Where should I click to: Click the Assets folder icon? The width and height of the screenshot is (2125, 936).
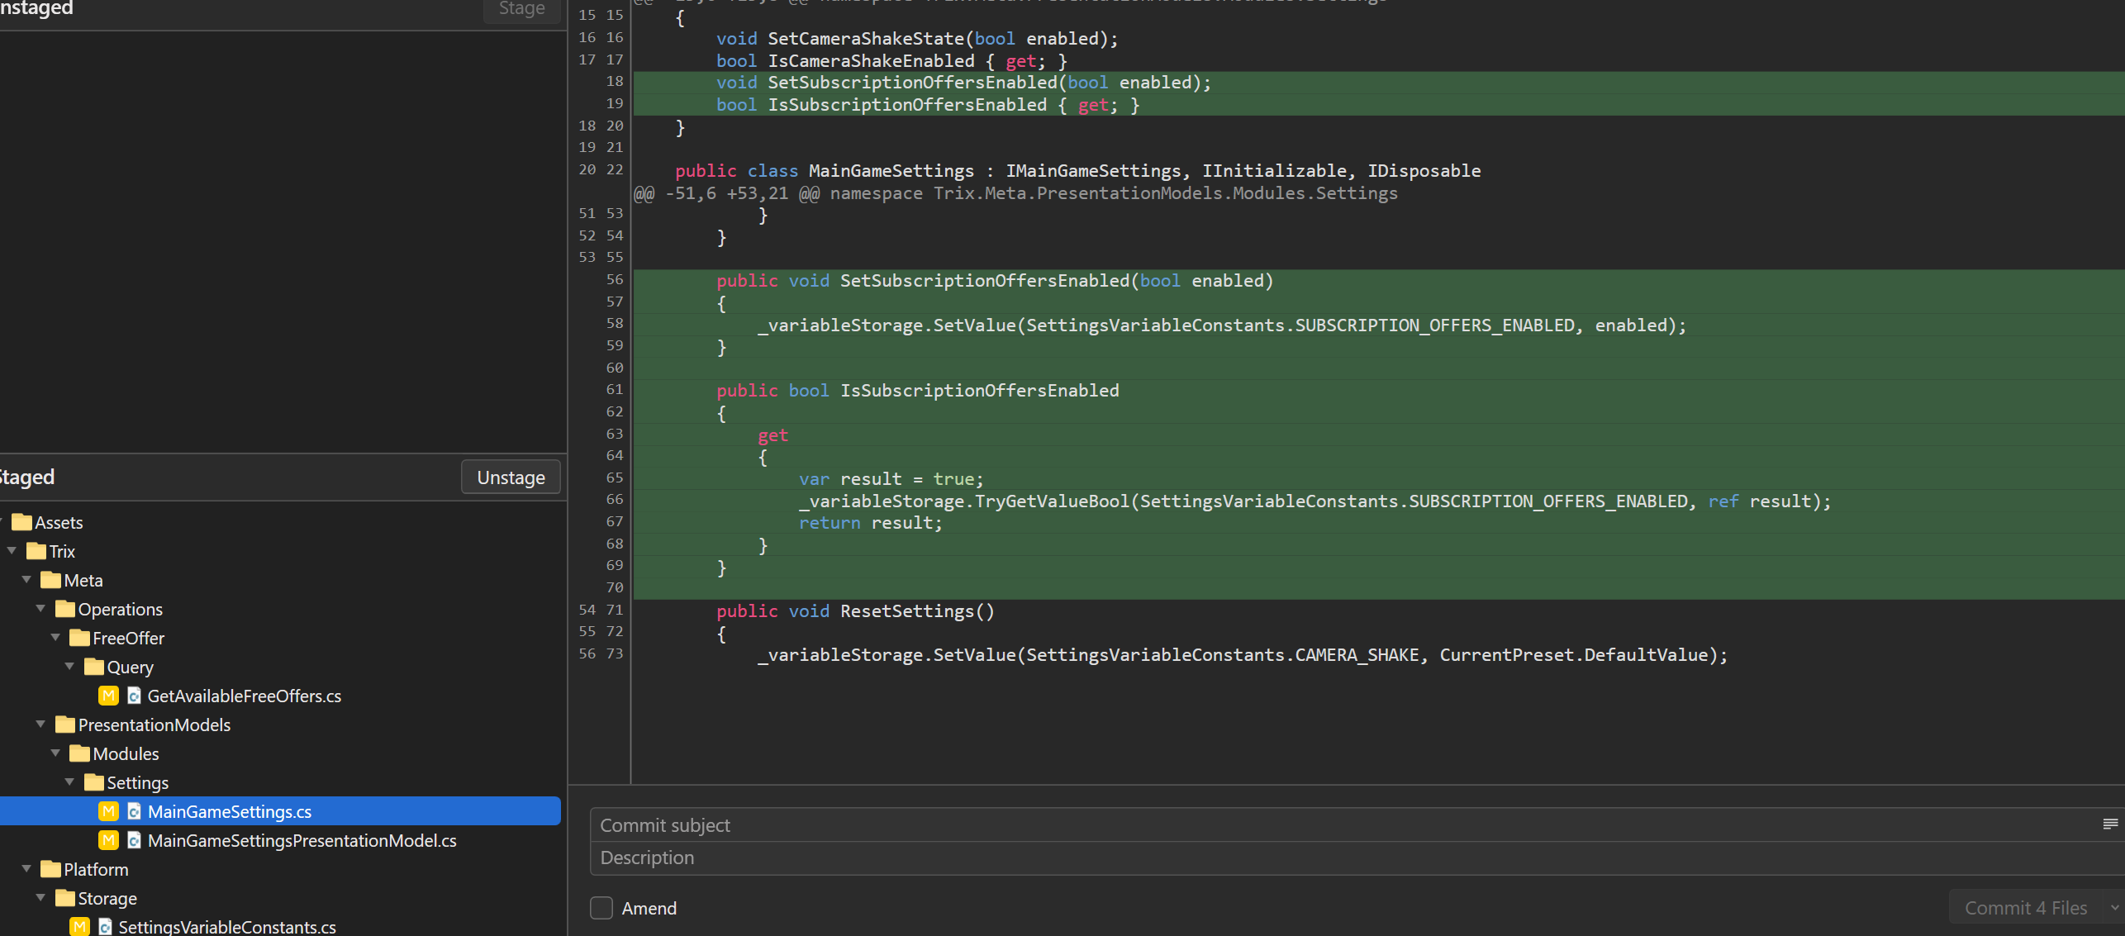coord(22,522)
